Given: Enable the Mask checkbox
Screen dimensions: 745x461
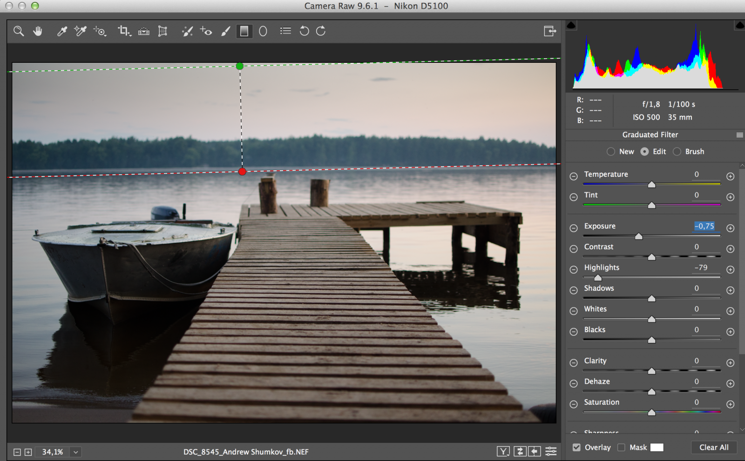Looking at the screenshot, I should coord(621,448).
